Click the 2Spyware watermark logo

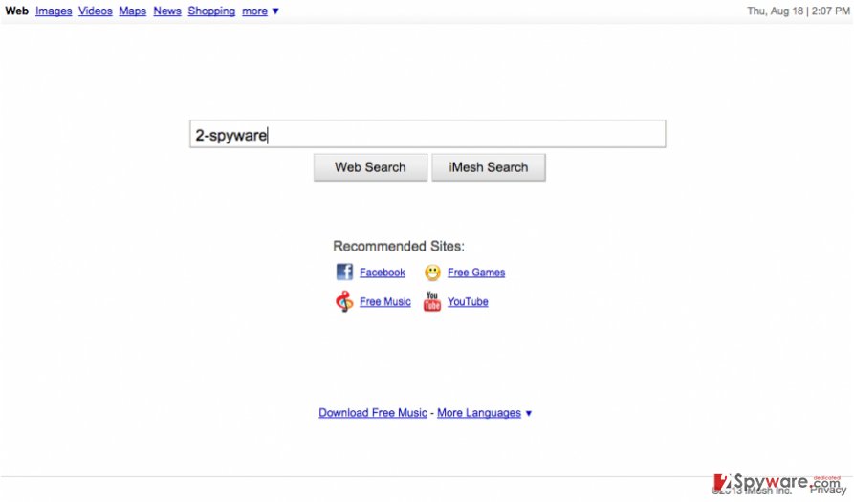(x=777, y=483)
